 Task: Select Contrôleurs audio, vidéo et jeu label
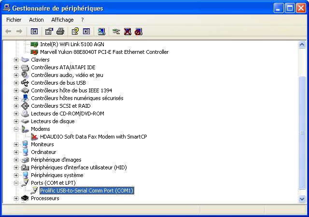tap(67, 75)
